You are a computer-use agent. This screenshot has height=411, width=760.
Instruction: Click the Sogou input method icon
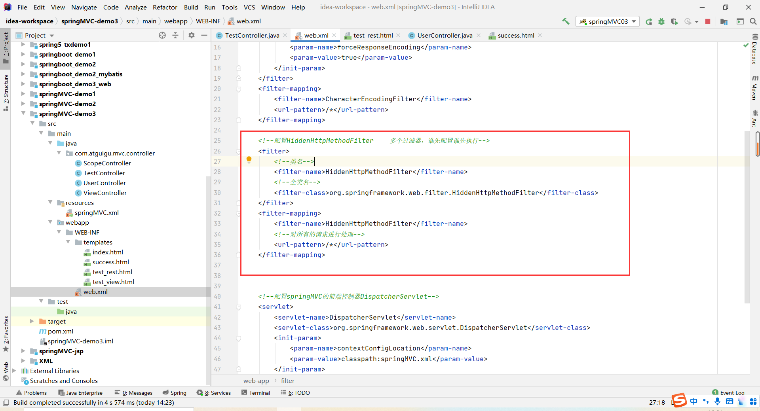679,400
